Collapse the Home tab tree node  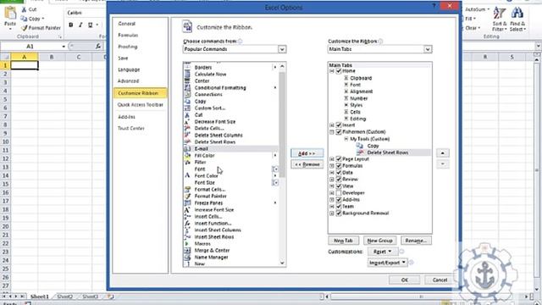click(x=332, y=71)
